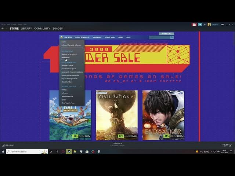Select Home in Your Store menu

(x=64, y=42)
